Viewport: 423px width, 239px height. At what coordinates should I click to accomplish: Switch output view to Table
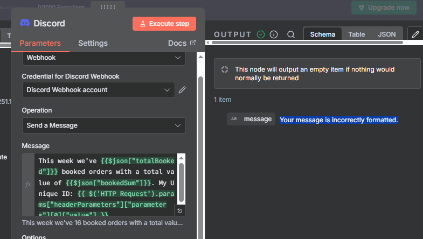[356, 34]
